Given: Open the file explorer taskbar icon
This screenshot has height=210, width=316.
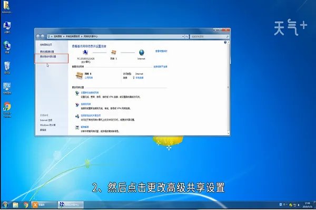Looking at the screenshot, I should pos(15,205).
